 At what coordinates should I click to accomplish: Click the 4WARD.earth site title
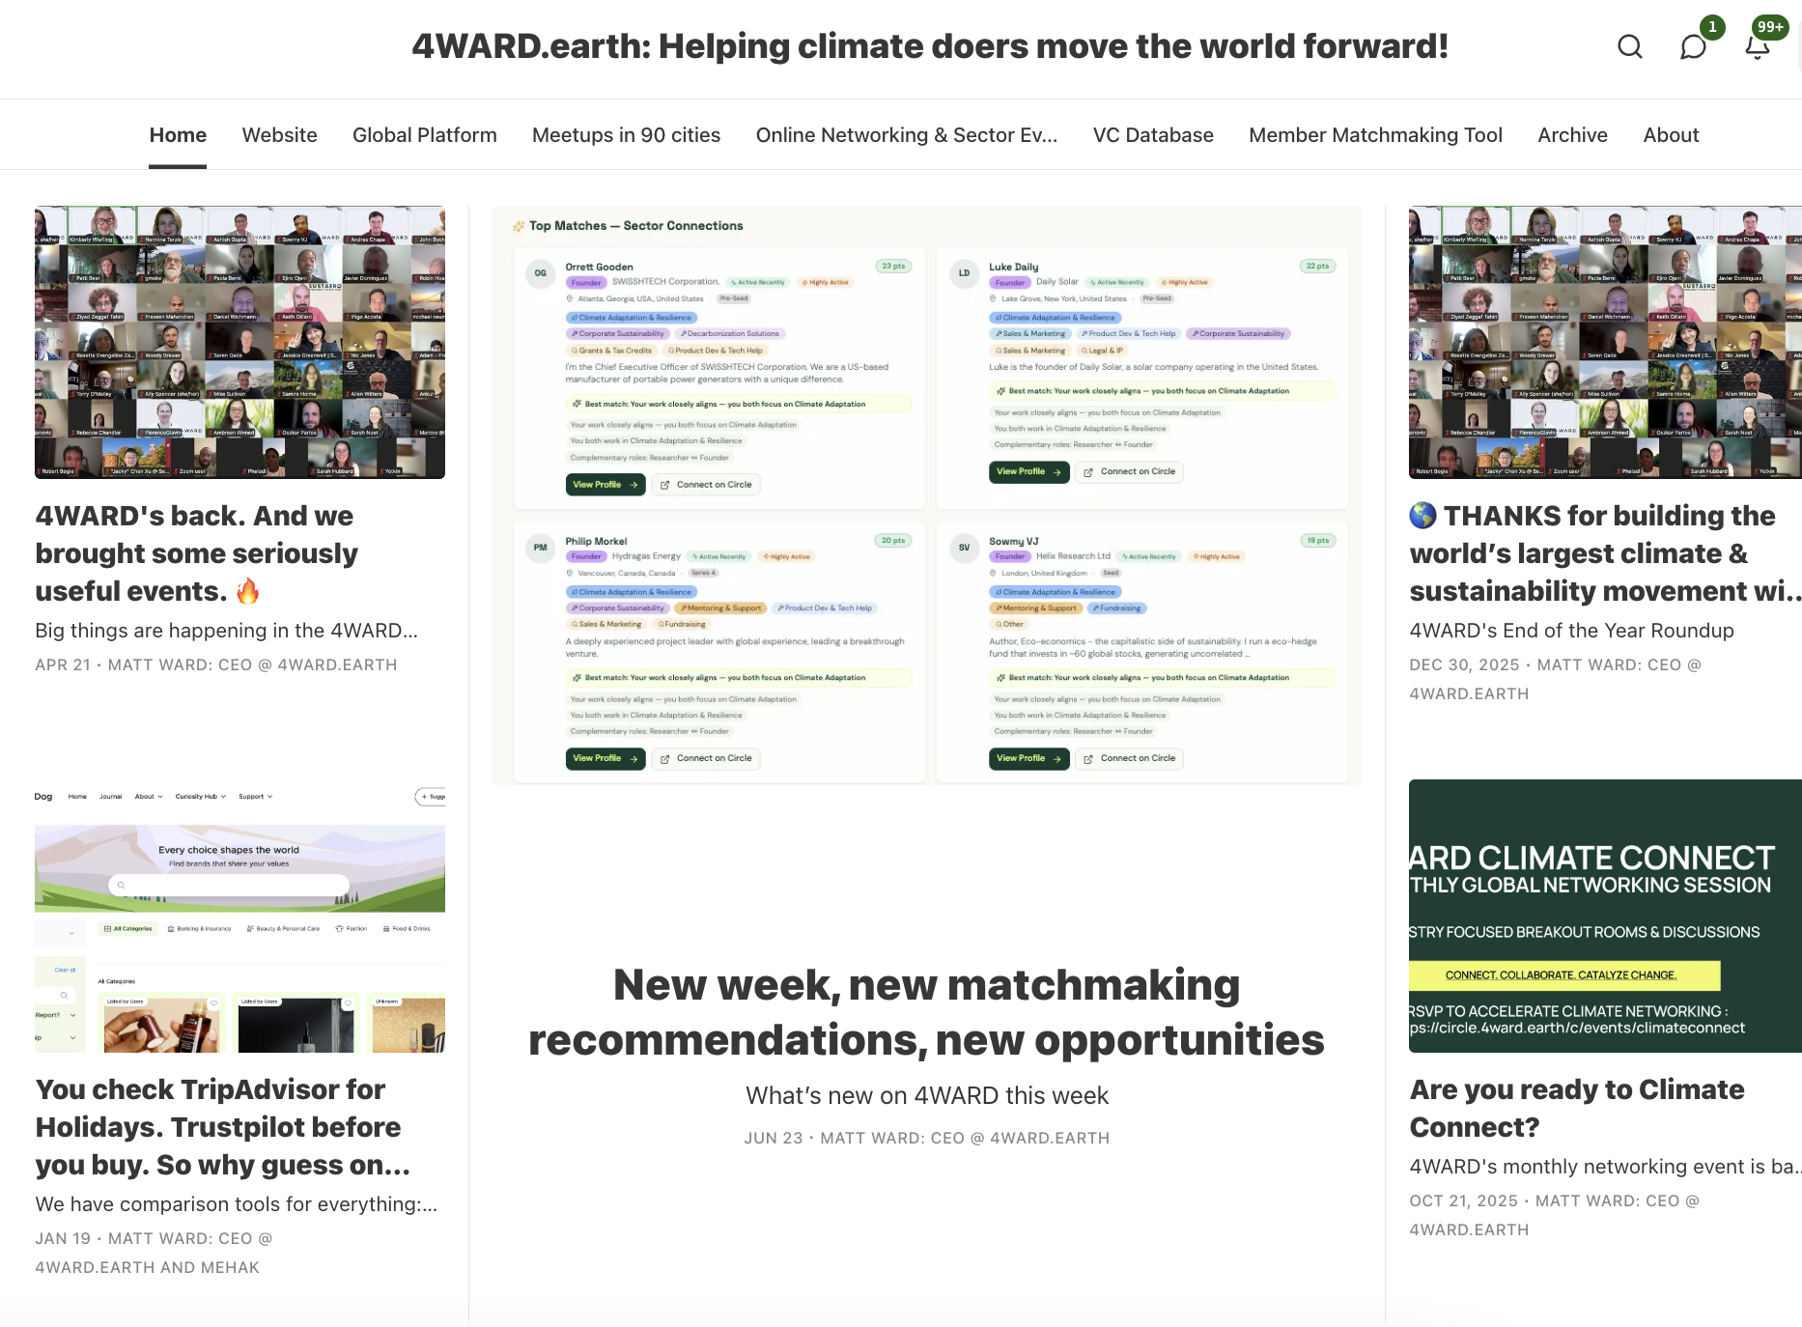point(930,46)
